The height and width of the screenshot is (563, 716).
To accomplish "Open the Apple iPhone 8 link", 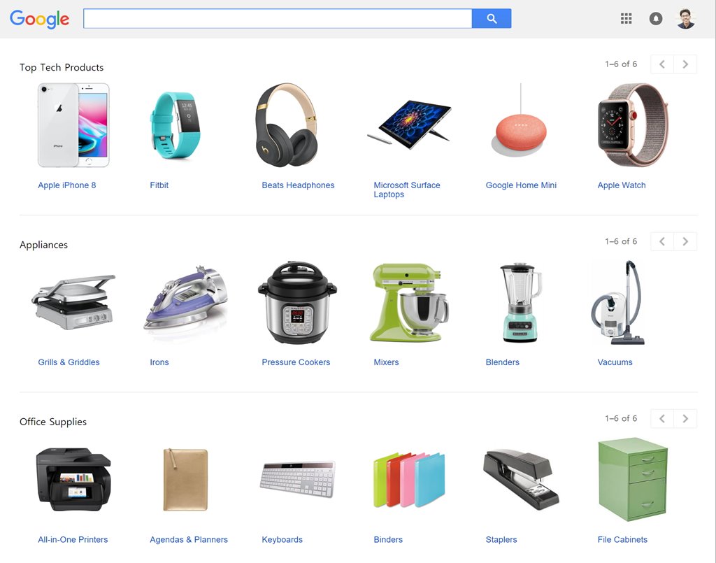I will tap(67, 185).
